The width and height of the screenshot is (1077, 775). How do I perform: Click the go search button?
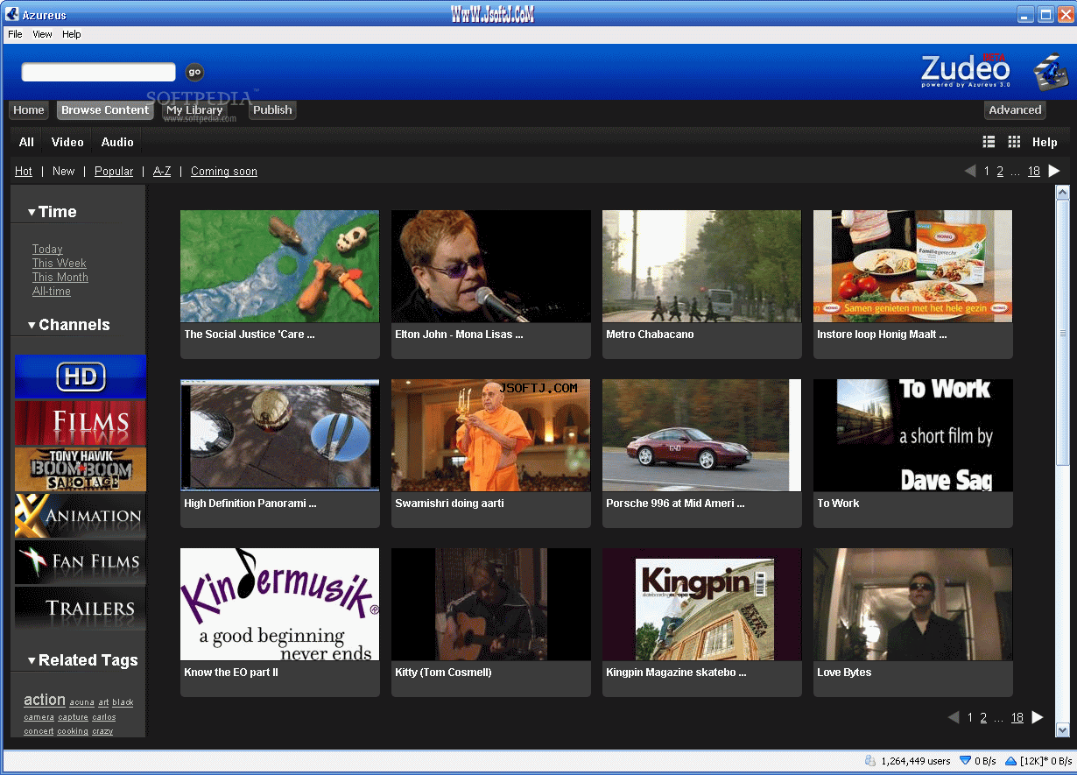(x=195, y=73)
